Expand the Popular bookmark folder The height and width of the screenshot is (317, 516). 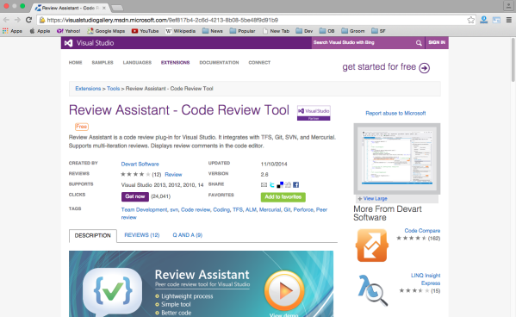pyautogui.click(x=243, y=31)
